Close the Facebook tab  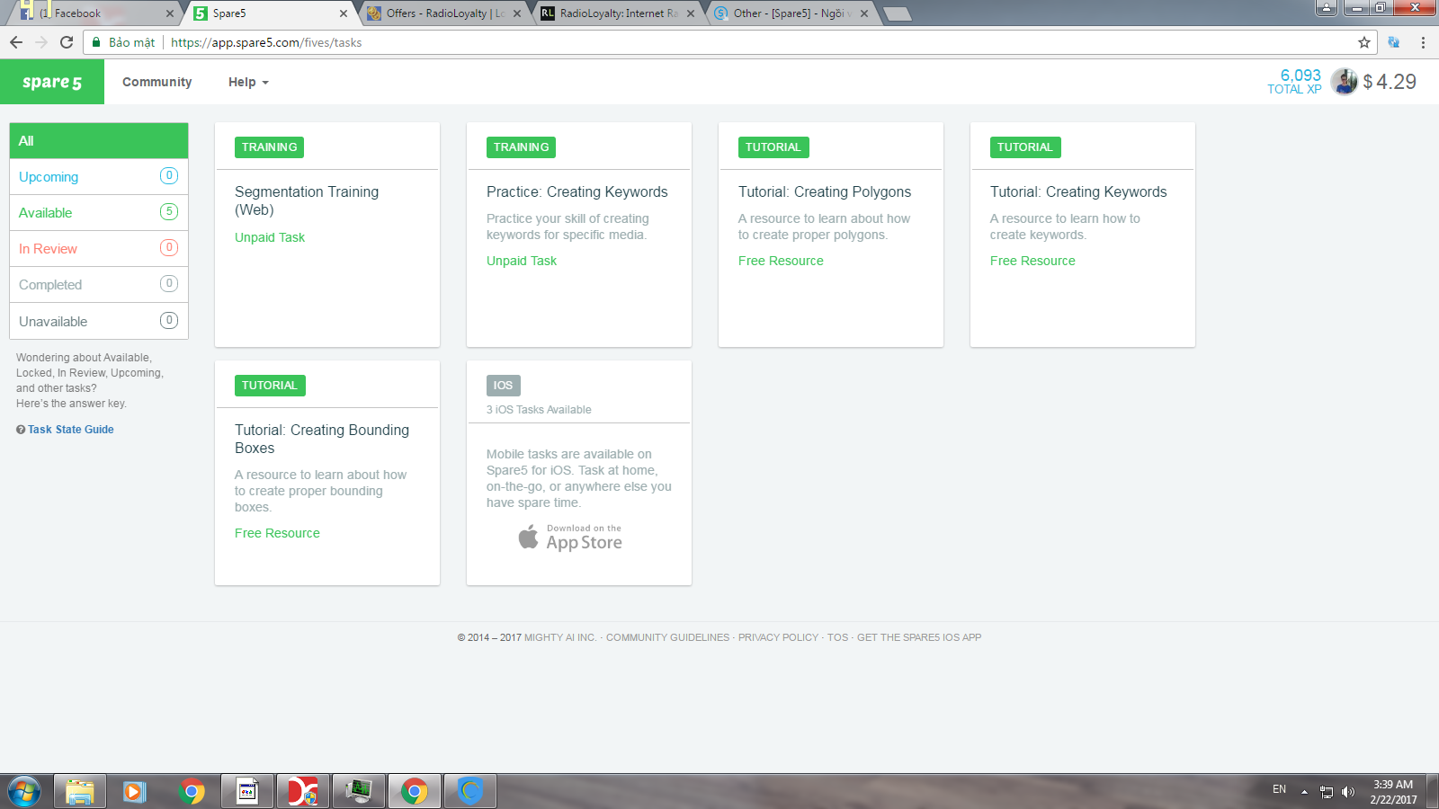[x=170, y=13]
